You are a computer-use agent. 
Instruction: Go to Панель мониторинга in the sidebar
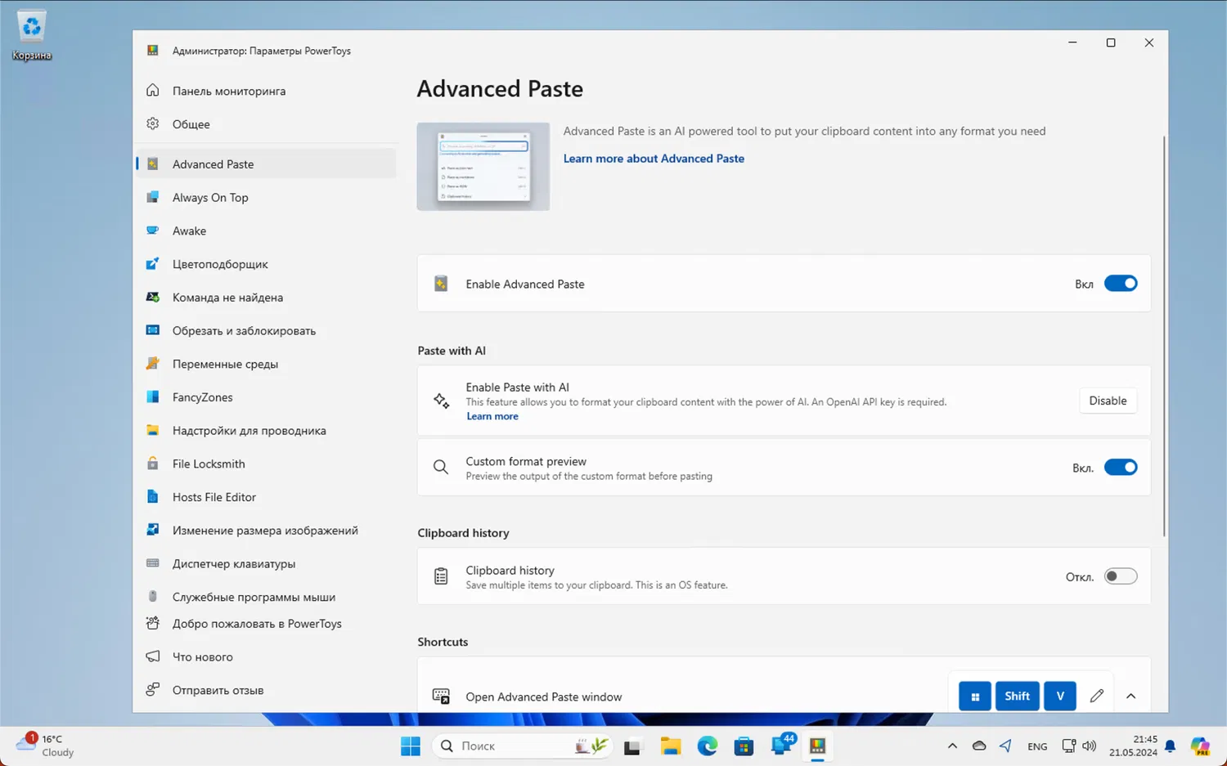[229, 91]
